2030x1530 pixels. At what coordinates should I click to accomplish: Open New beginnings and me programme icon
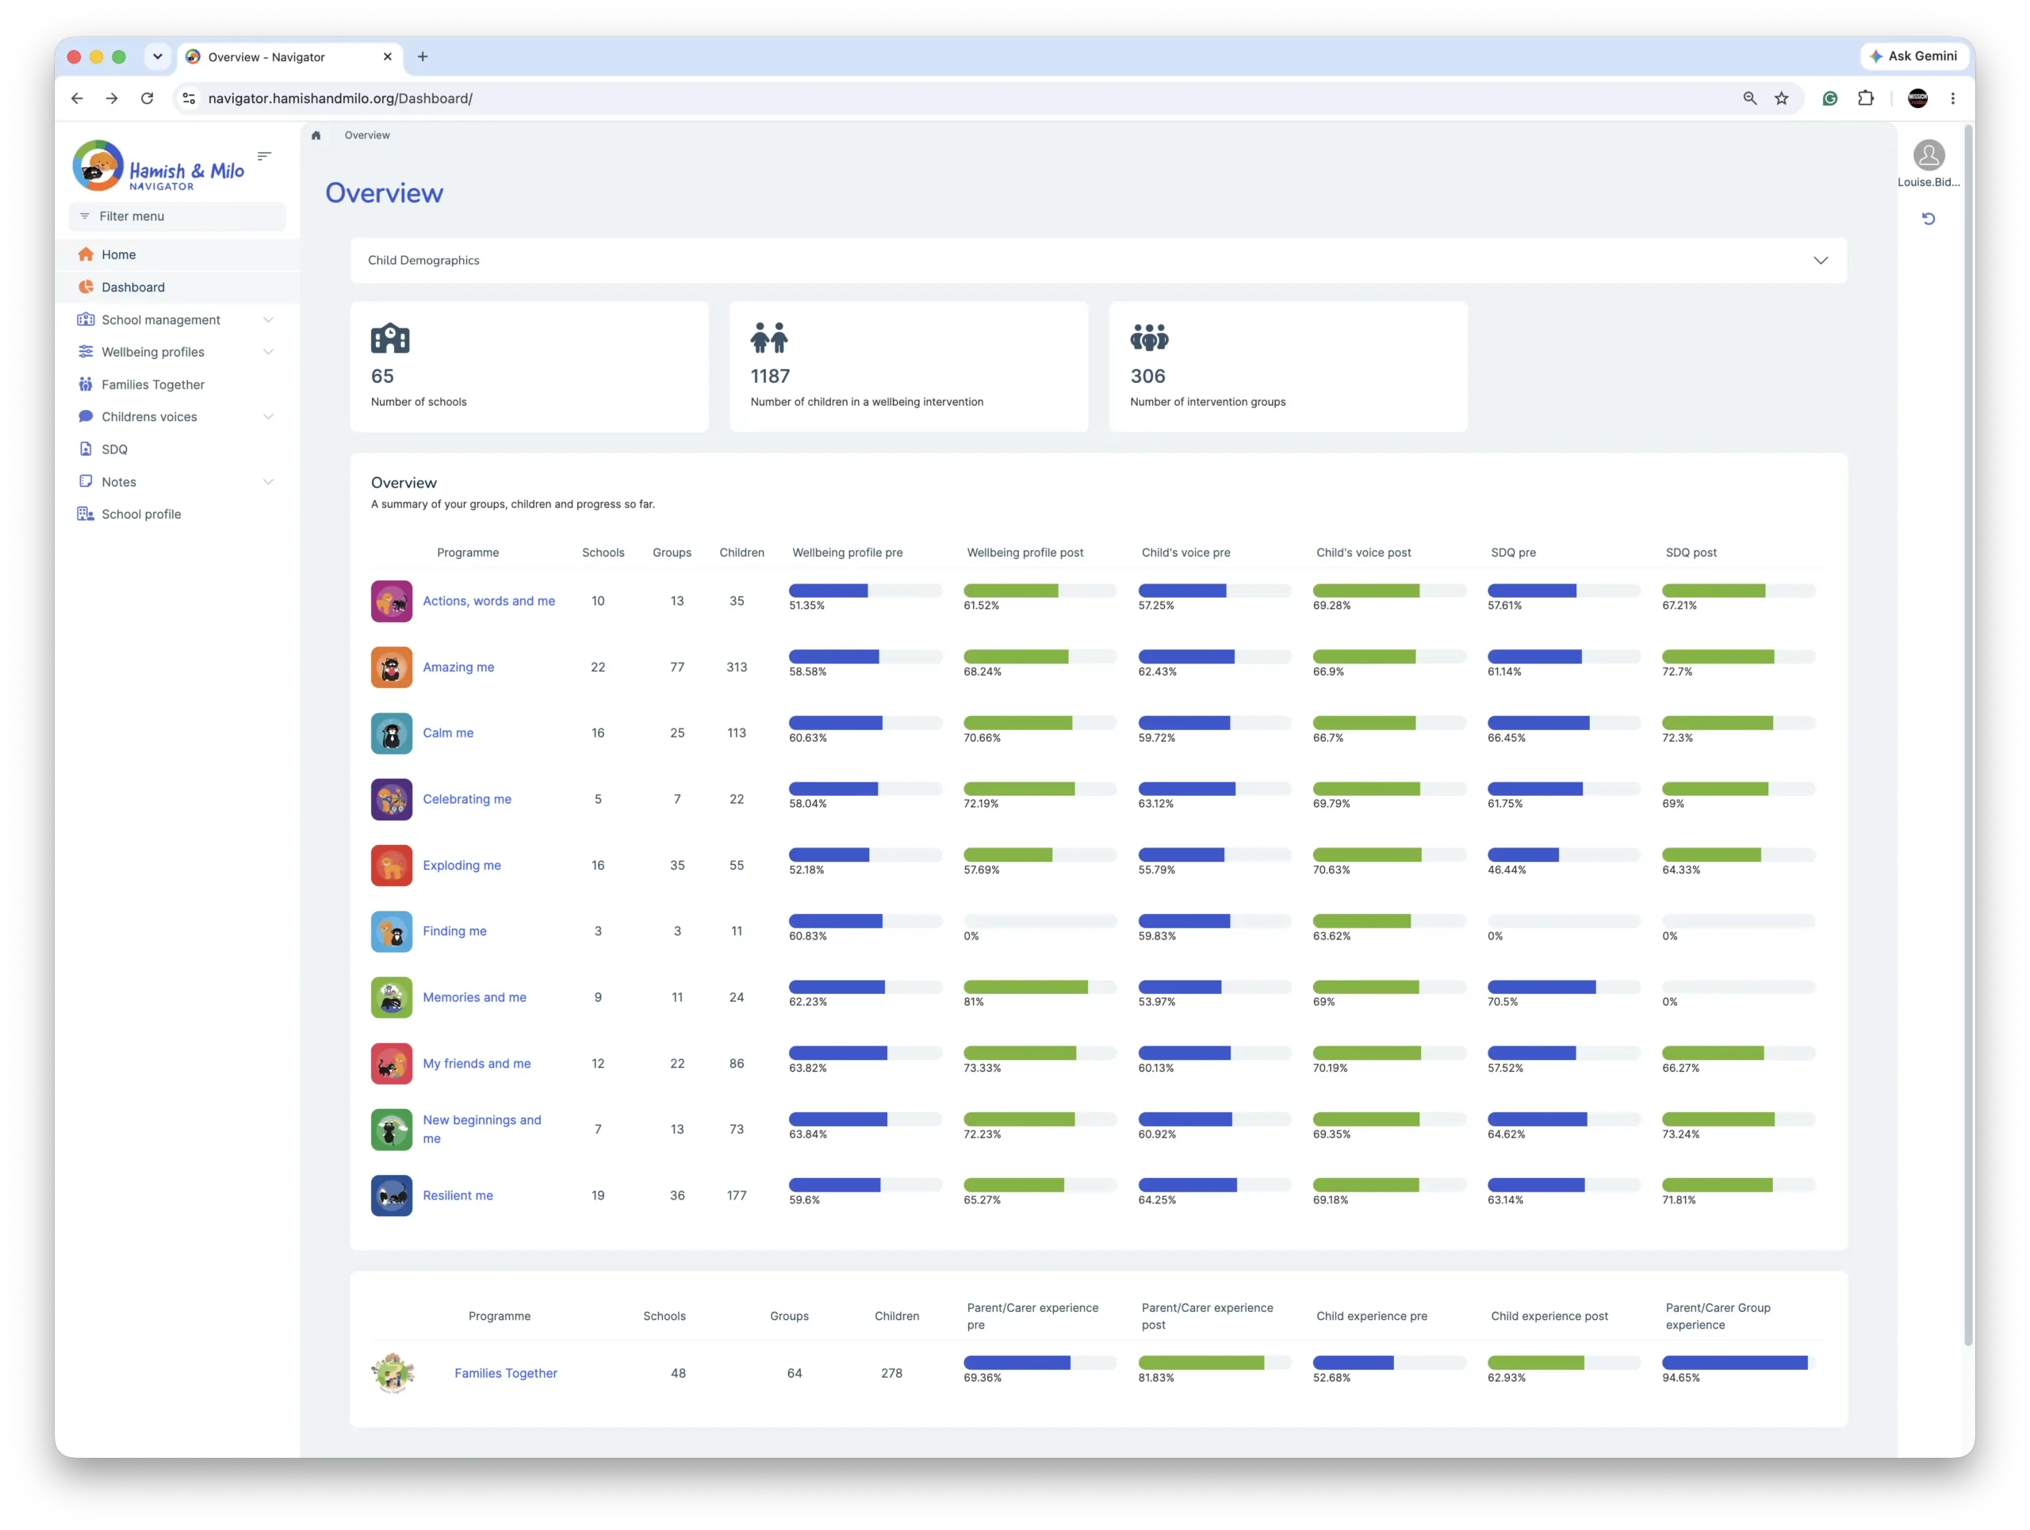tap(391, 1129)
